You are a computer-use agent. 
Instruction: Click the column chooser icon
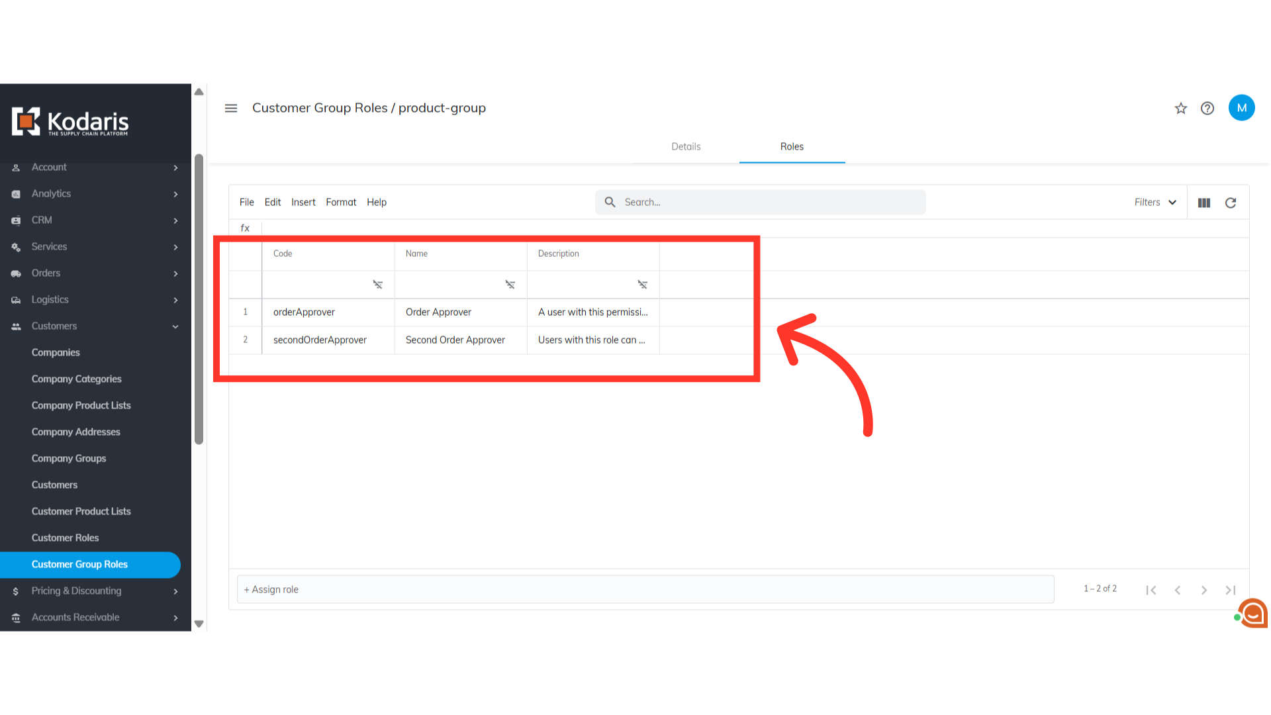click(1204, 203)
